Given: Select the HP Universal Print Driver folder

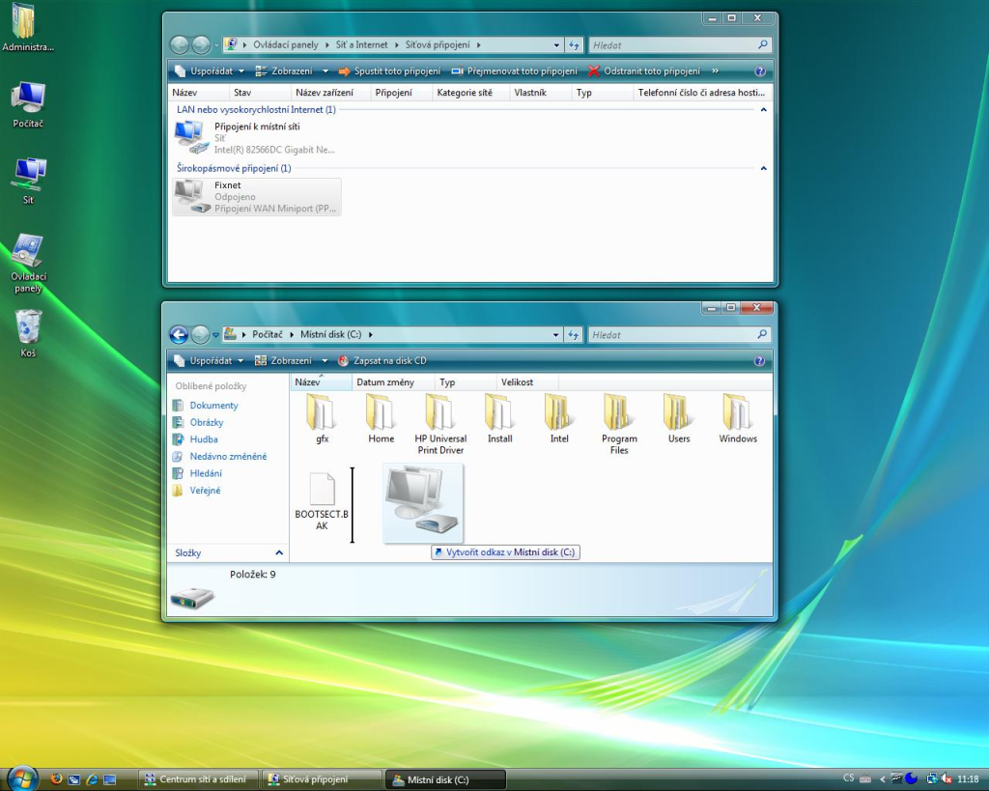Looking at the screenshot, I should [x=440, y=424].
